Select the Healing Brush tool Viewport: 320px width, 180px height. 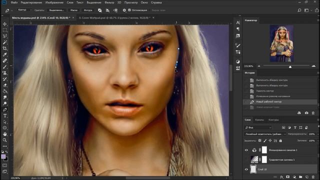4,61
